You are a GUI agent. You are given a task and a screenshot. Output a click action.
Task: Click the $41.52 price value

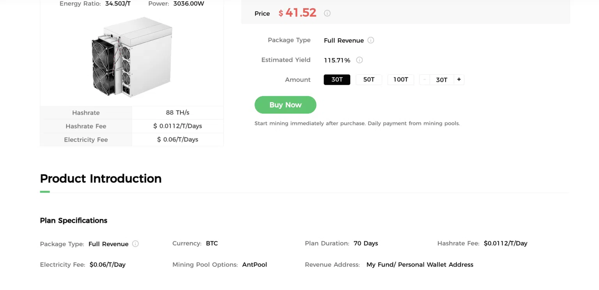301,13
